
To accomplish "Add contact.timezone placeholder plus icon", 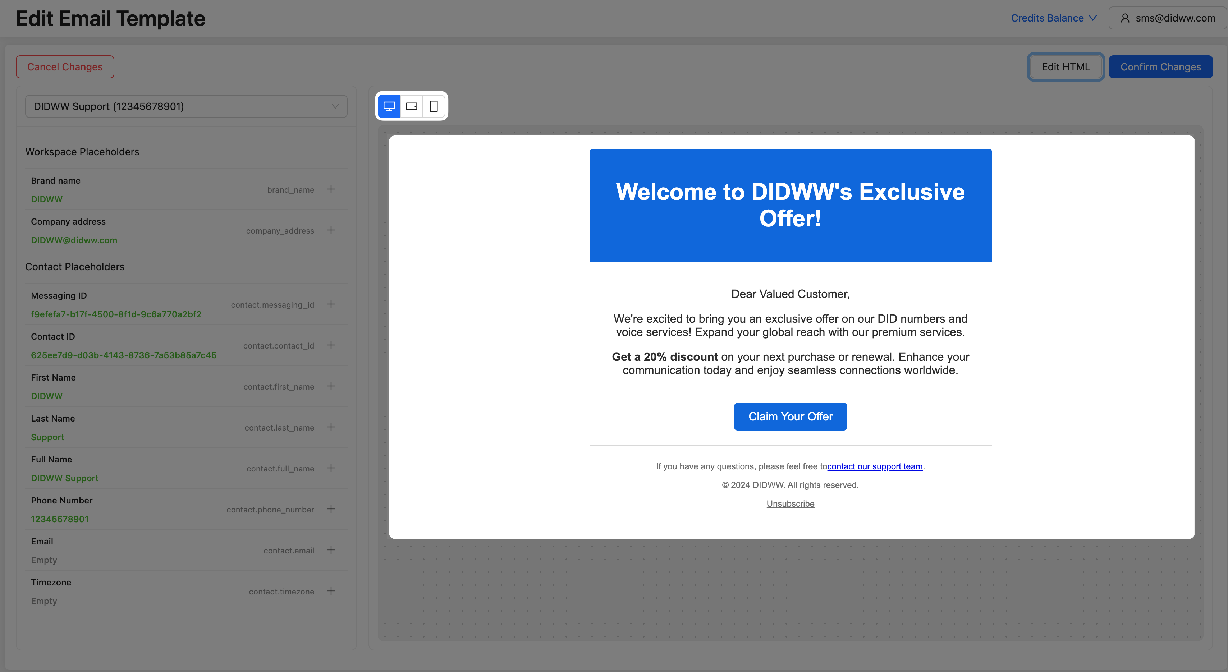I will 331,591.
